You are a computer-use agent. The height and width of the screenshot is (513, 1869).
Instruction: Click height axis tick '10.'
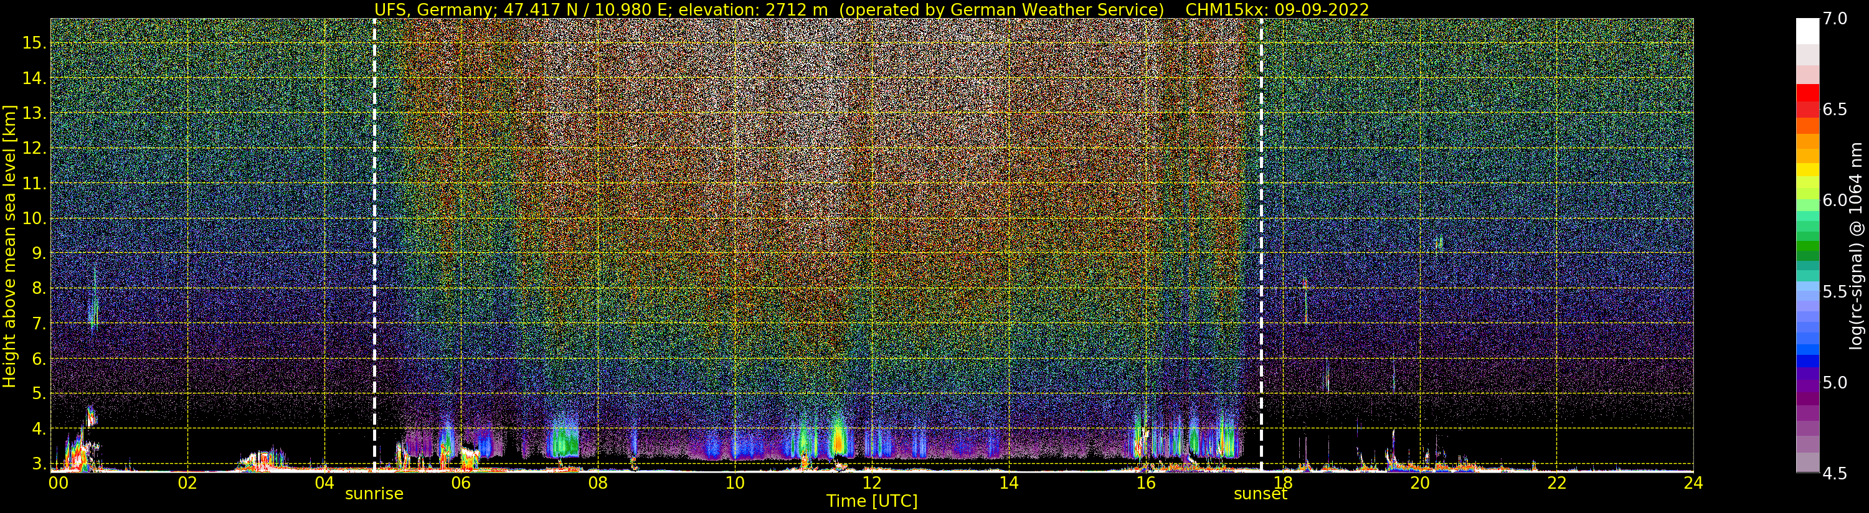tap(34, 219)
